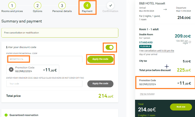Click the Confirmation checkmark circle
Image resolution: width=195 pixels, height=117 pixels.
[x=111, y=5]
